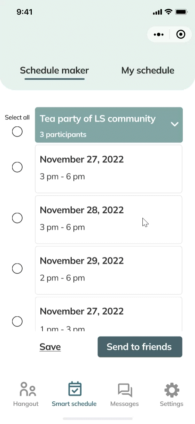The height and width of the screenshot is (424, 195).
Task: Click the battery status icon
Action: coord(181,12)
